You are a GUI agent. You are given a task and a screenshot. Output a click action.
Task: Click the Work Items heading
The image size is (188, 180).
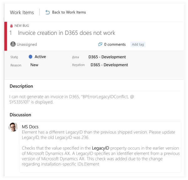click(x=22, y=12)
